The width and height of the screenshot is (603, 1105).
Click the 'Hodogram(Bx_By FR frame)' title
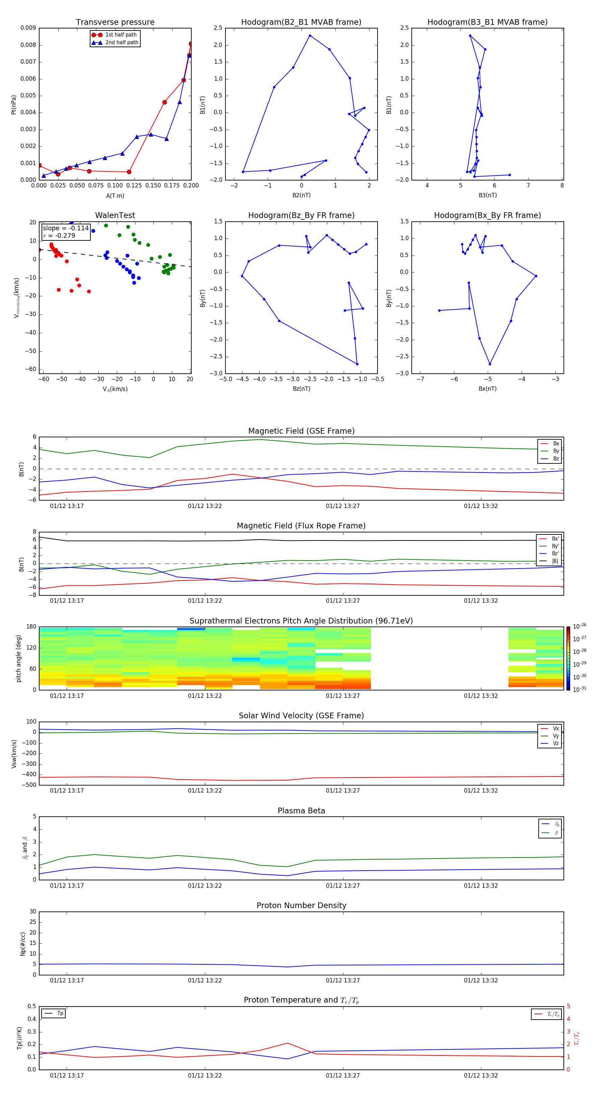tap(487, 215)
